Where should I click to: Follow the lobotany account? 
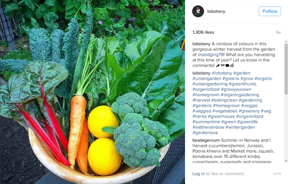click(270, 11)
